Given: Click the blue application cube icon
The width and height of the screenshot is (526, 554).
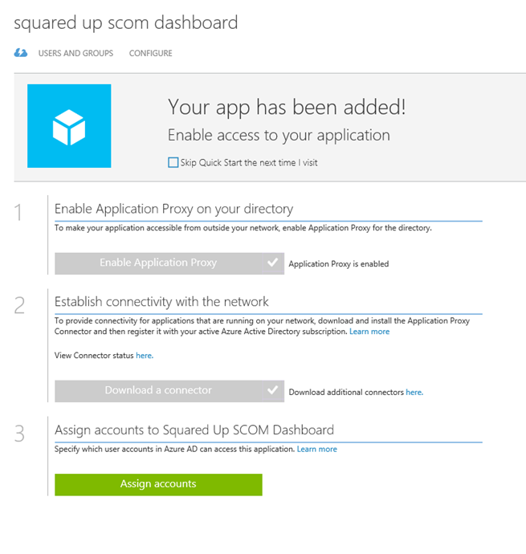Looking at the screenshot, I should coord(69,126).
